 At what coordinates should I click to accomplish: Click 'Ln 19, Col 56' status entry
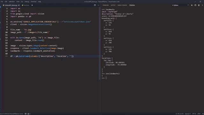179,114
